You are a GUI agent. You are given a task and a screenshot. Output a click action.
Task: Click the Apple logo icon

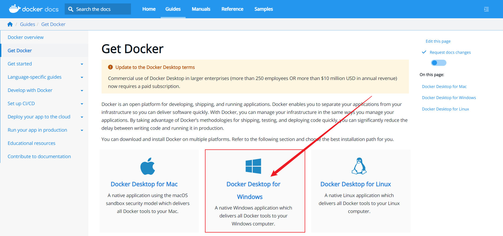148,166
